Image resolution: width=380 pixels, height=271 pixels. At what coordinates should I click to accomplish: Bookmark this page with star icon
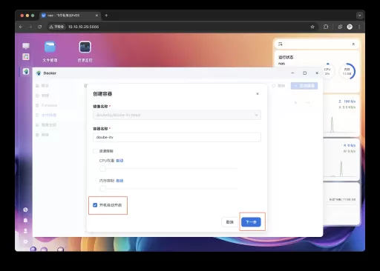312,27
